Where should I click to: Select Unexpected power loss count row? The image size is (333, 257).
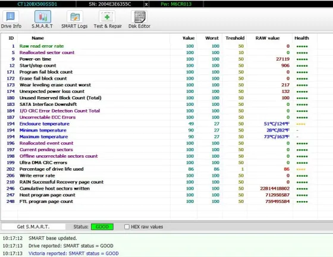point(159,92)
